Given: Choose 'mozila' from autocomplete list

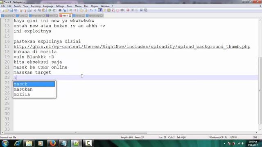Looking at the screenshot, I should [x=34, y=94].
